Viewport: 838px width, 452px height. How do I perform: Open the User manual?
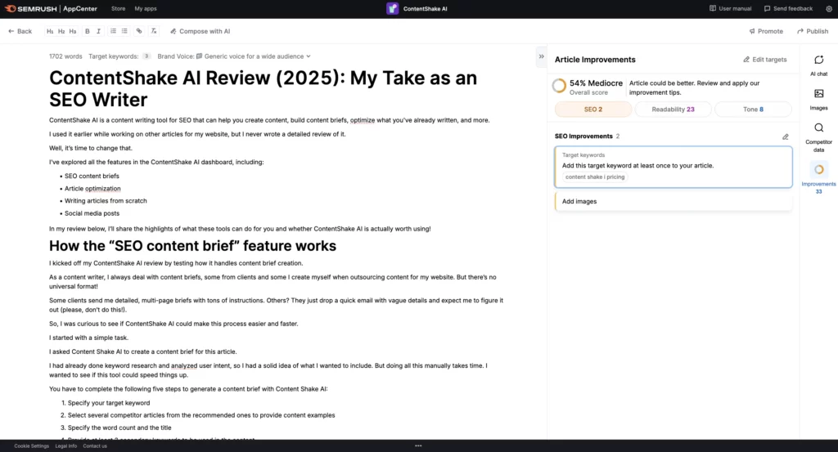(730, 8)
